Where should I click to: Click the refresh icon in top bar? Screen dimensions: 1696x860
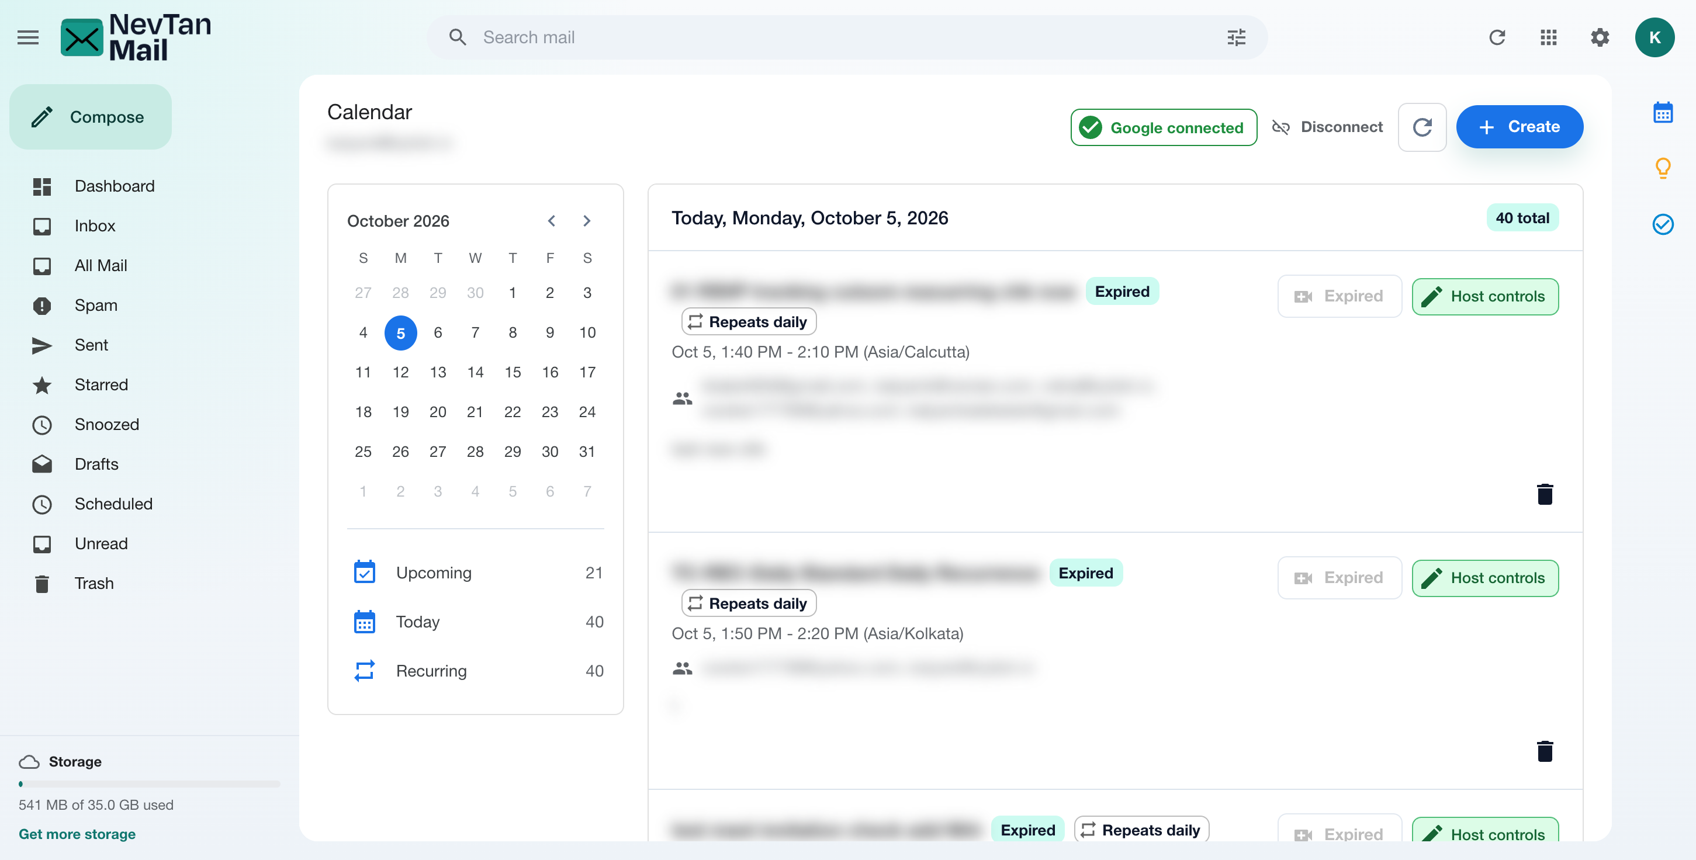[1497, 37]
